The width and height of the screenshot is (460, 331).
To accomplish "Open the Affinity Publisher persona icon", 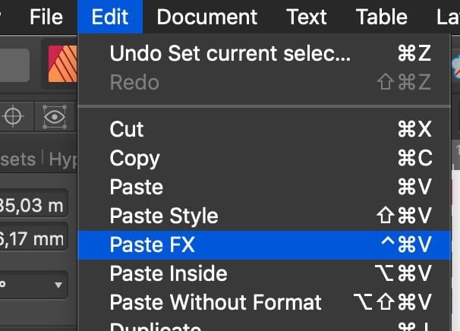I will pos(62,64).
